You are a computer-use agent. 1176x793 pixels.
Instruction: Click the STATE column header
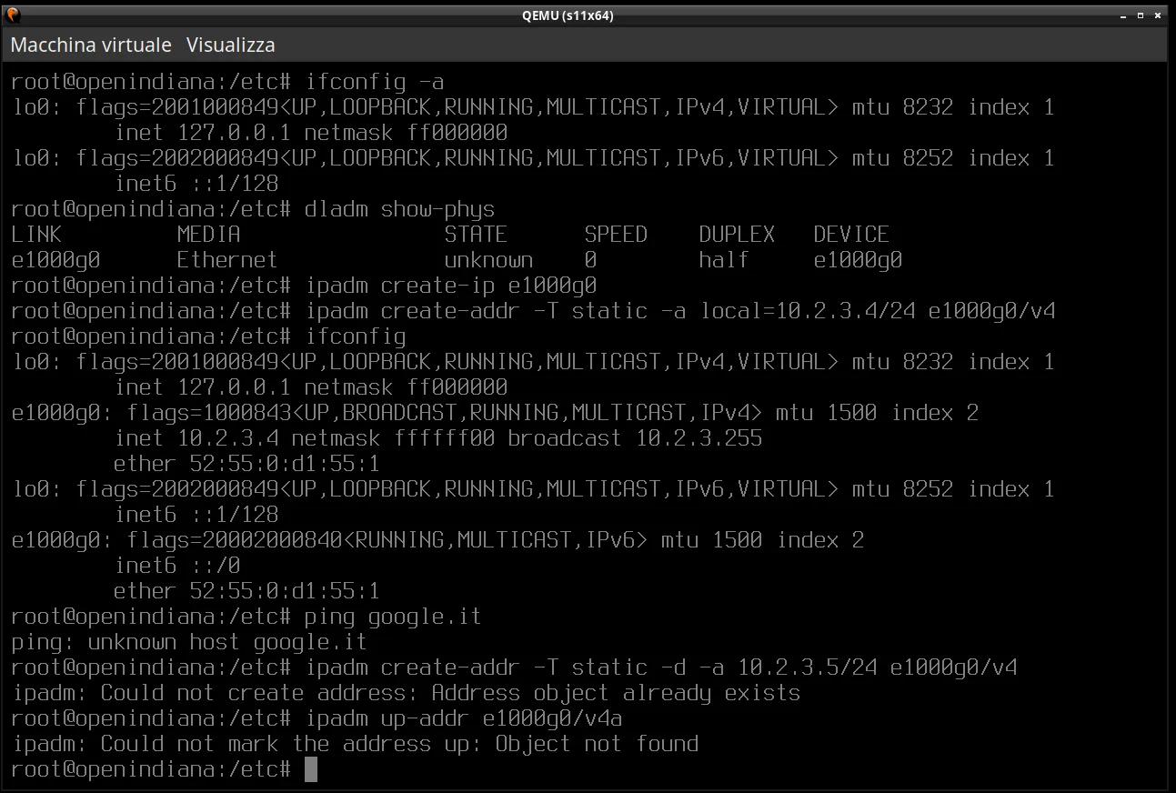click(x=476, y=235)
